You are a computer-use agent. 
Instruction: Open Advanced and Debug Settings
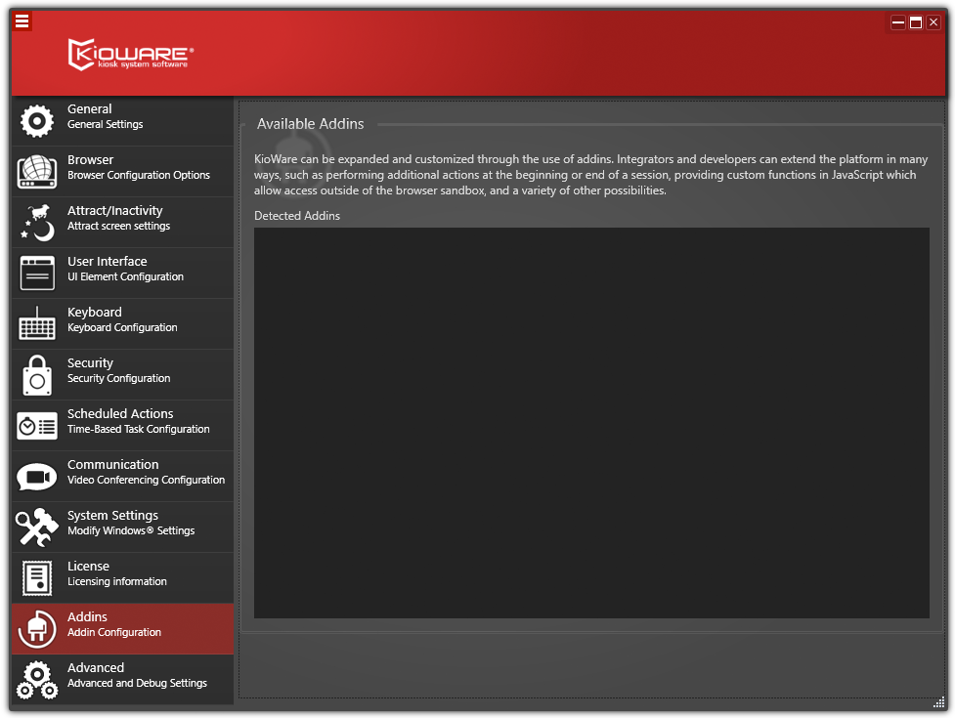122,680
